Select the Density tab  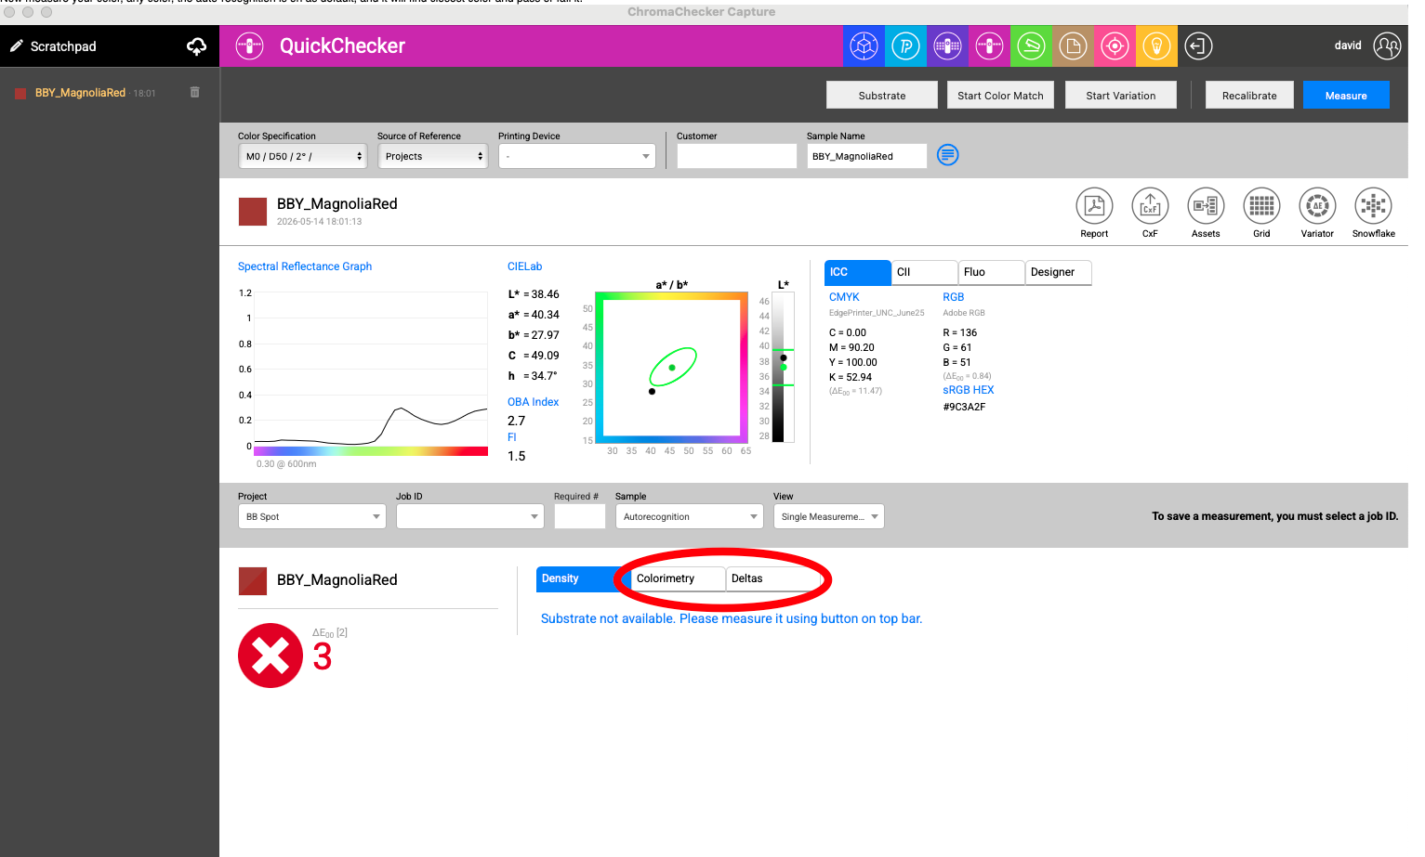[x=583, y=578]
